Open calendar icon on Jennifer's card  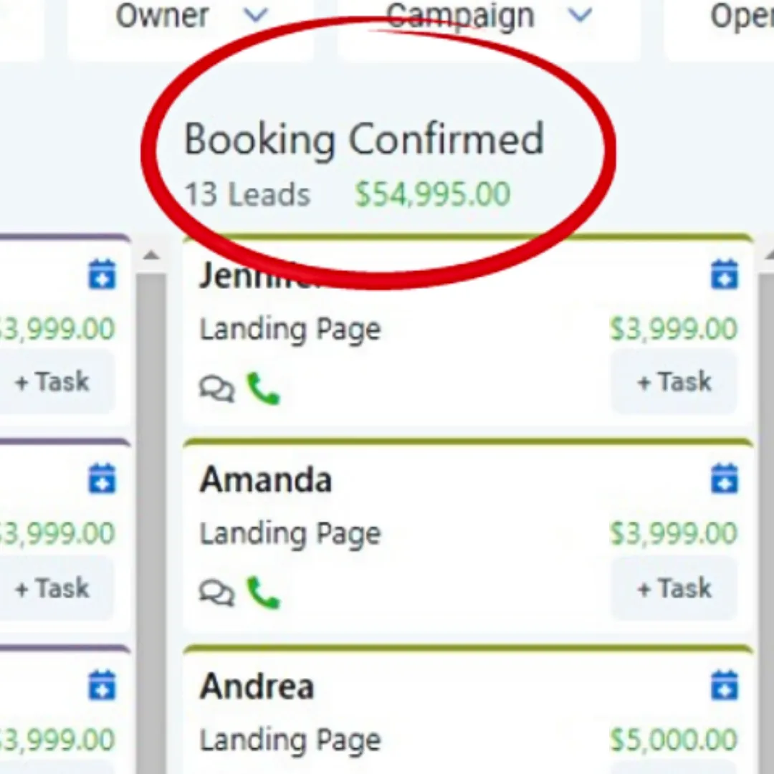724,274
